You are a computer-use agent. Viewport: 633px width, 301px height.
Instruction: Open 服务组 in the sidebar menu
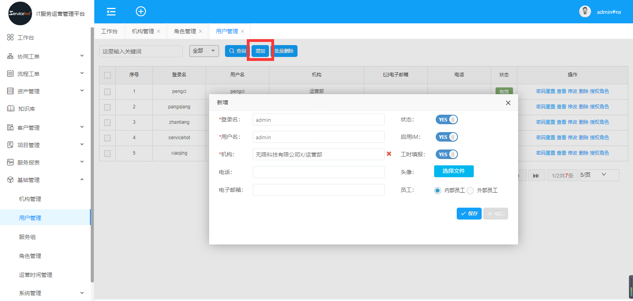point(27,237)
